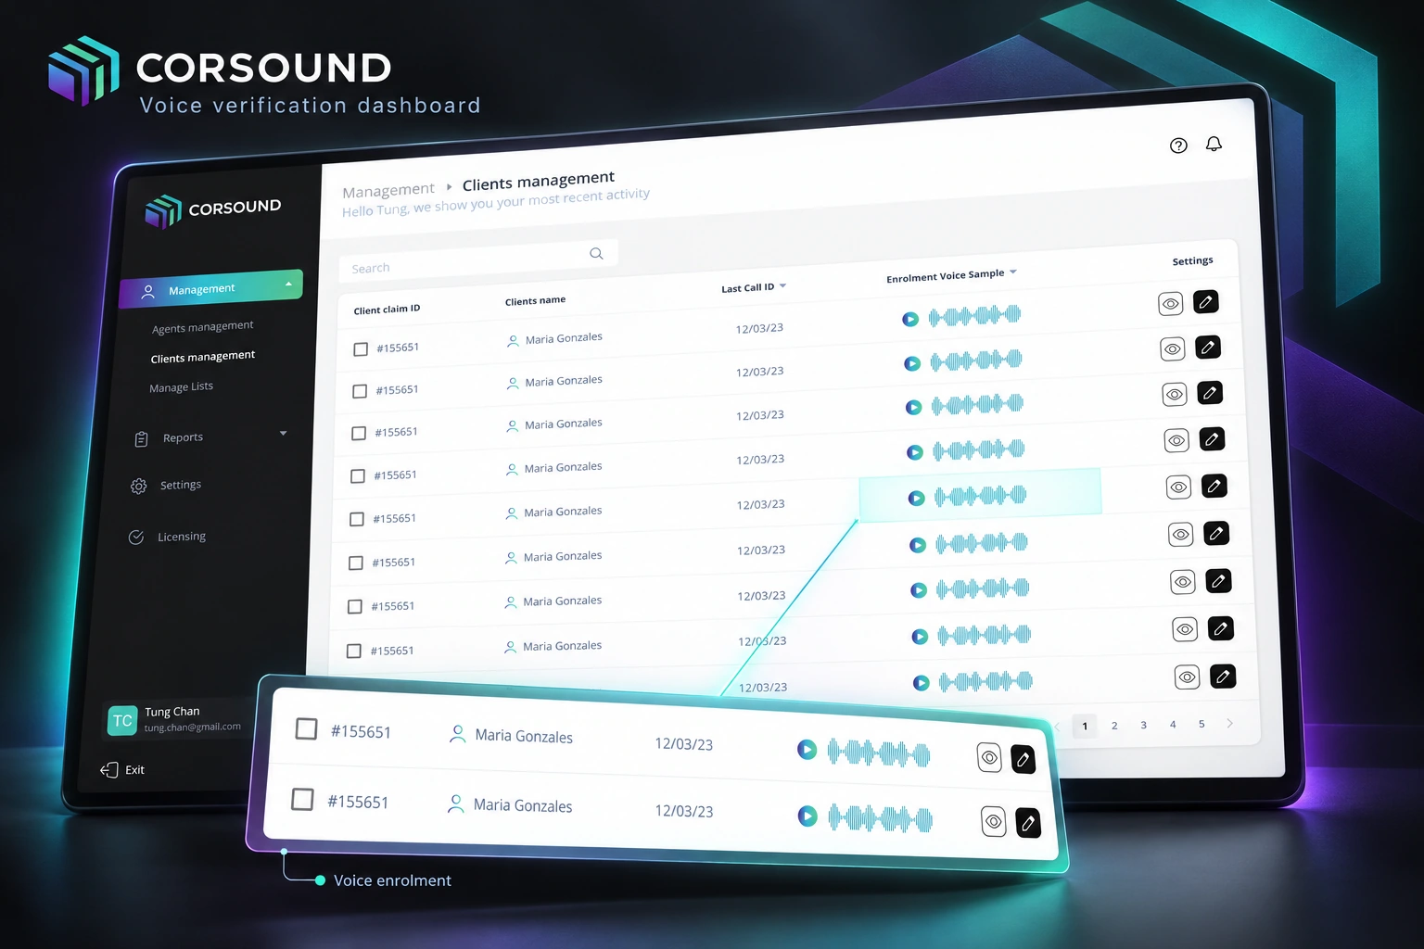Click the Management breadcrumb link

coord(388,191)
